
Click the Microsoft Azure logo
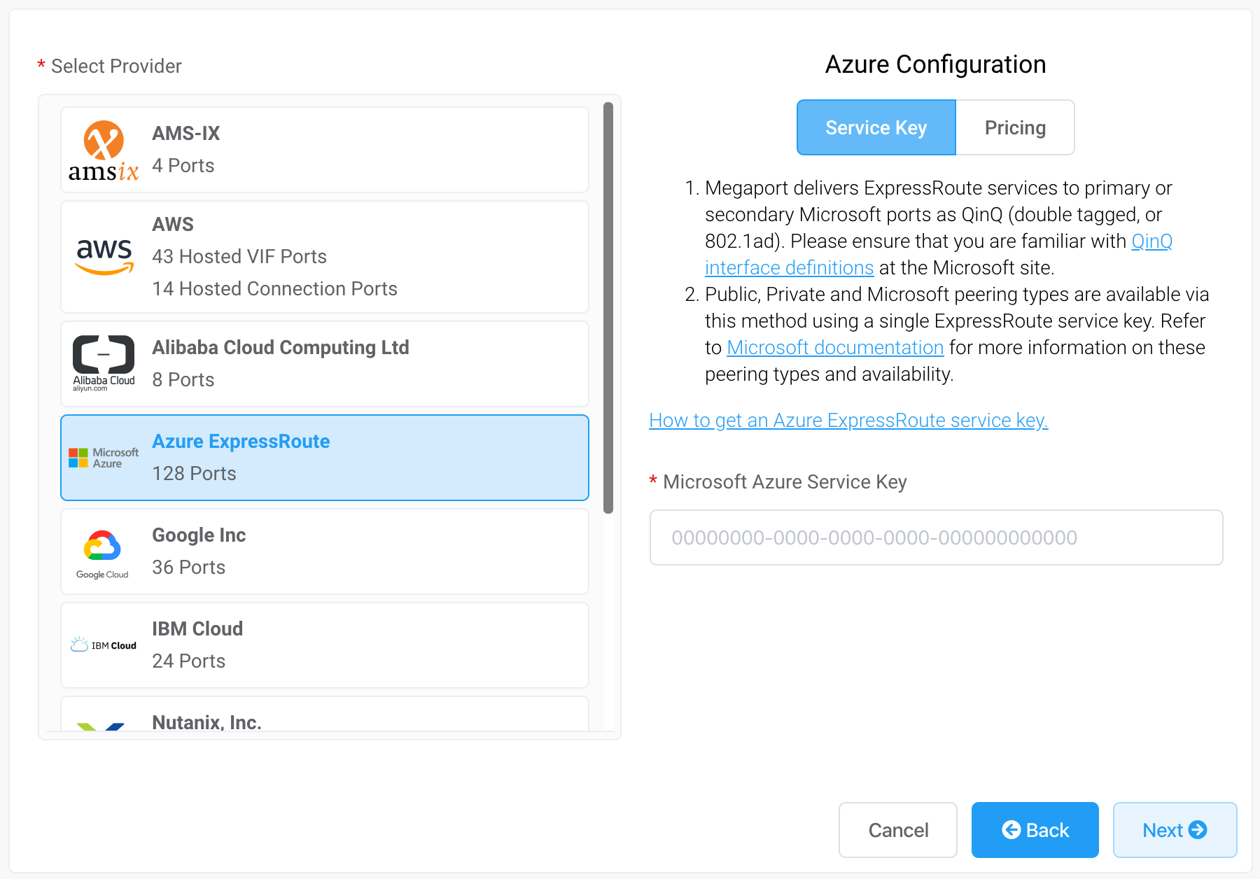coord(104,458)
